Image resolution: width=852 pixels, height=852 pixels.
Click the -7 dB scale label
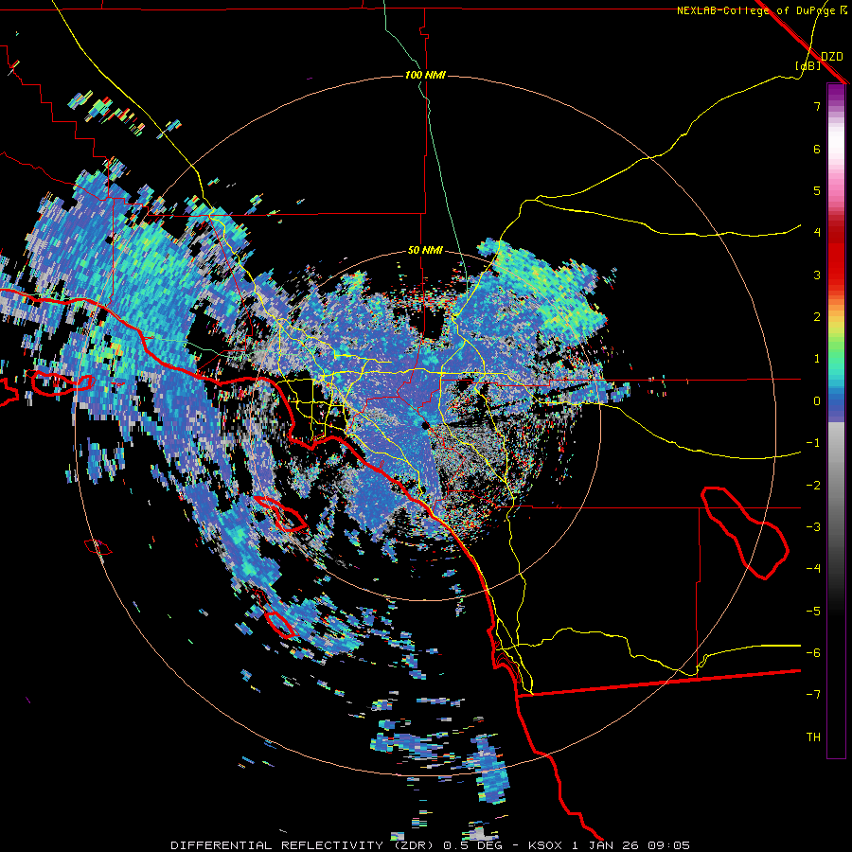(x=813, y=695)
